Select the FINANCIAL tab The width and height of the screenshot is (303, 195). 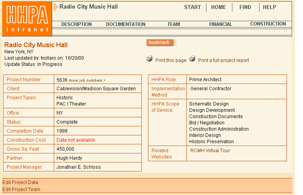tap(221, 24)
